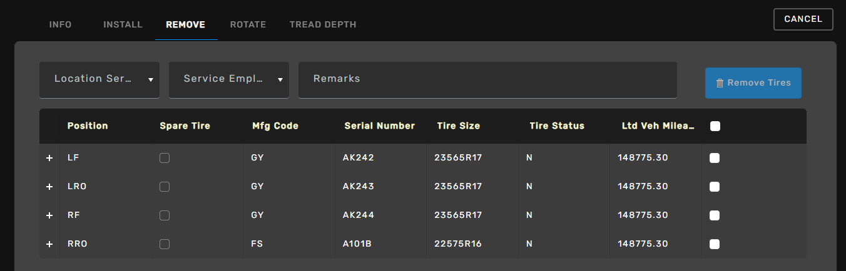
Task: Open the Tread Depth tab
Action: pos(323,25)
